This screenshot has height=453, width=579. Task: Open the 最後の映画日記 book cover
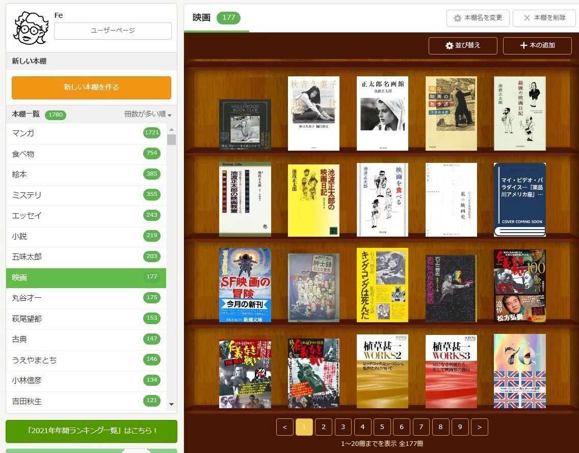click(519, 113)
